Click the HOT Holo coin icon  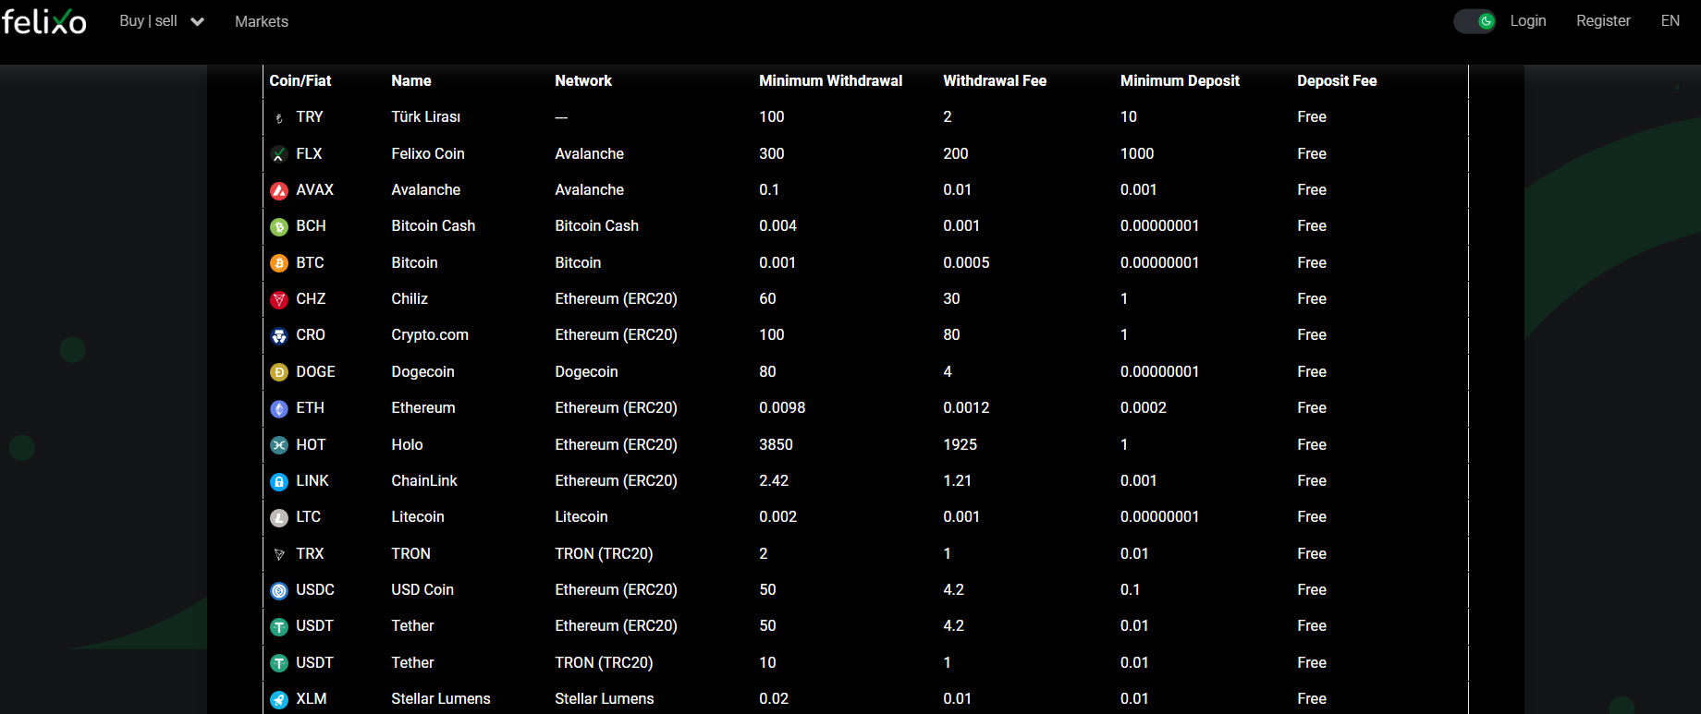[279, 445]
